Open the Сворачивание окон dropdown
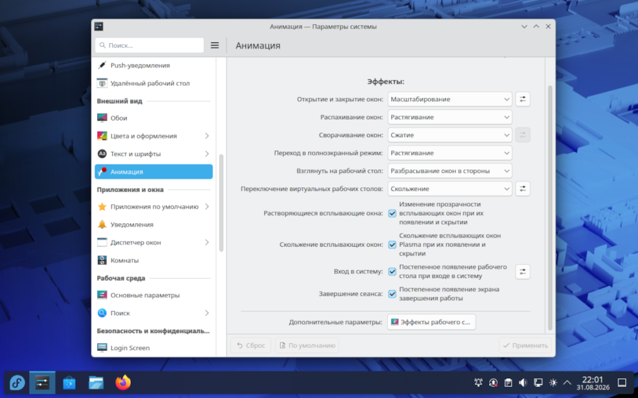638x398 pixels. tap(450, 135)
